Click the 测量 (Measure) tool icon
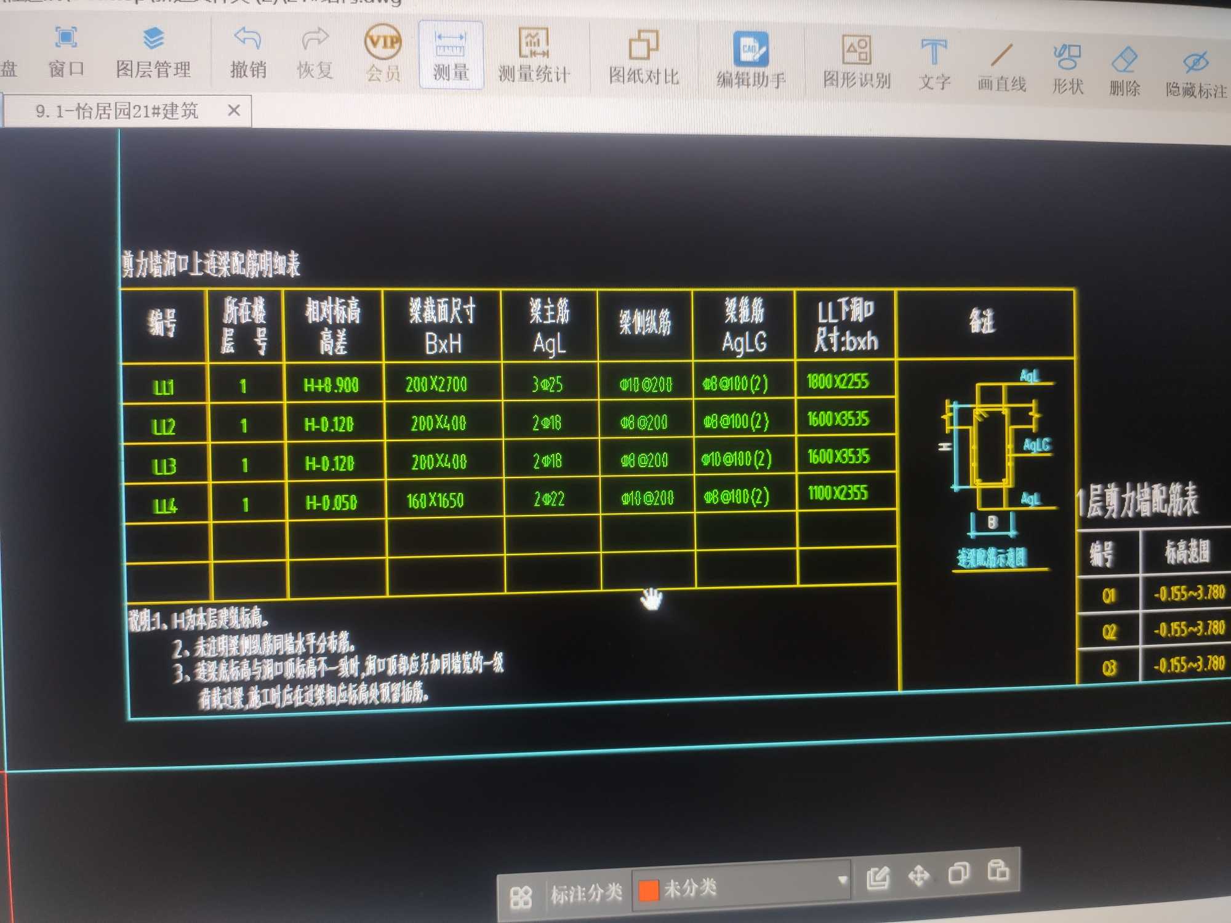1231x923 pixels. click(x=447, y=39)
